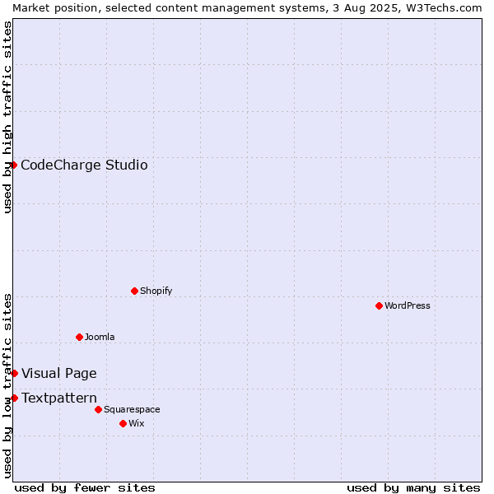
Task: Click the CodeCharge Studio red data point
Action: 13,165
